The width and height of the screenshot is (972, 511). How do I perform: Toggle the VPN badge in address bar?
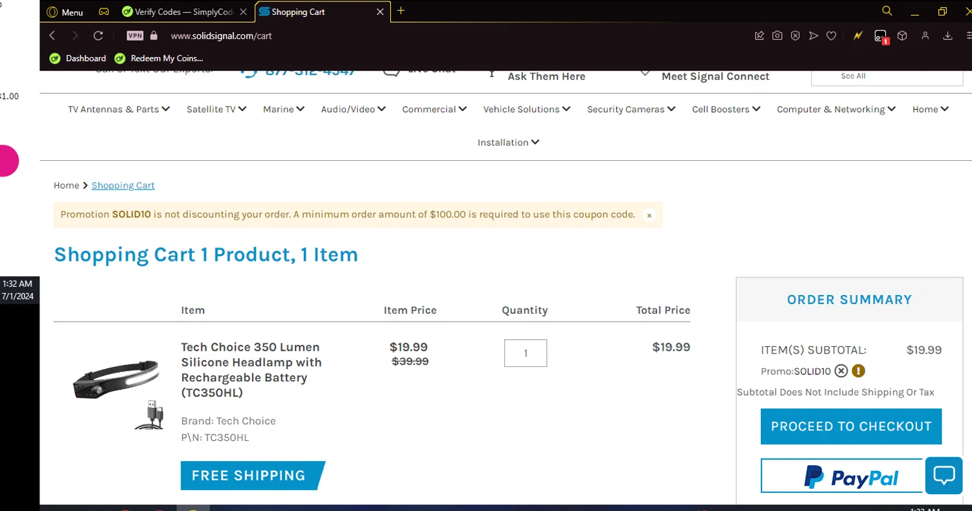coord(135,36)
